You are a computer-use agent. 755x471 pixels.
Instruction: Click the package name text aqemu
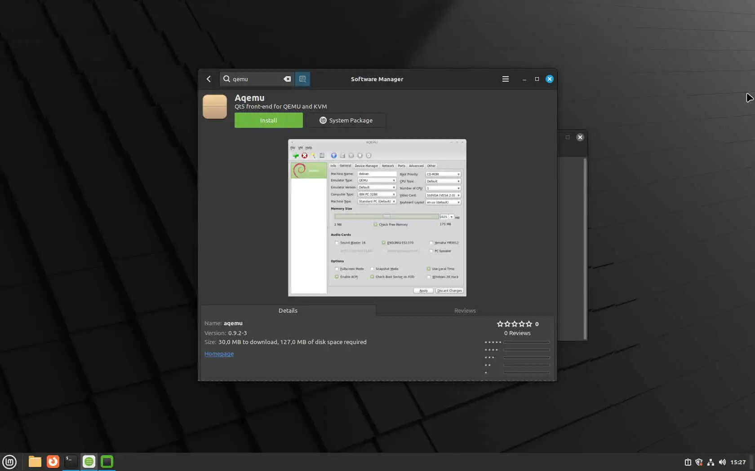coord(233,323)
